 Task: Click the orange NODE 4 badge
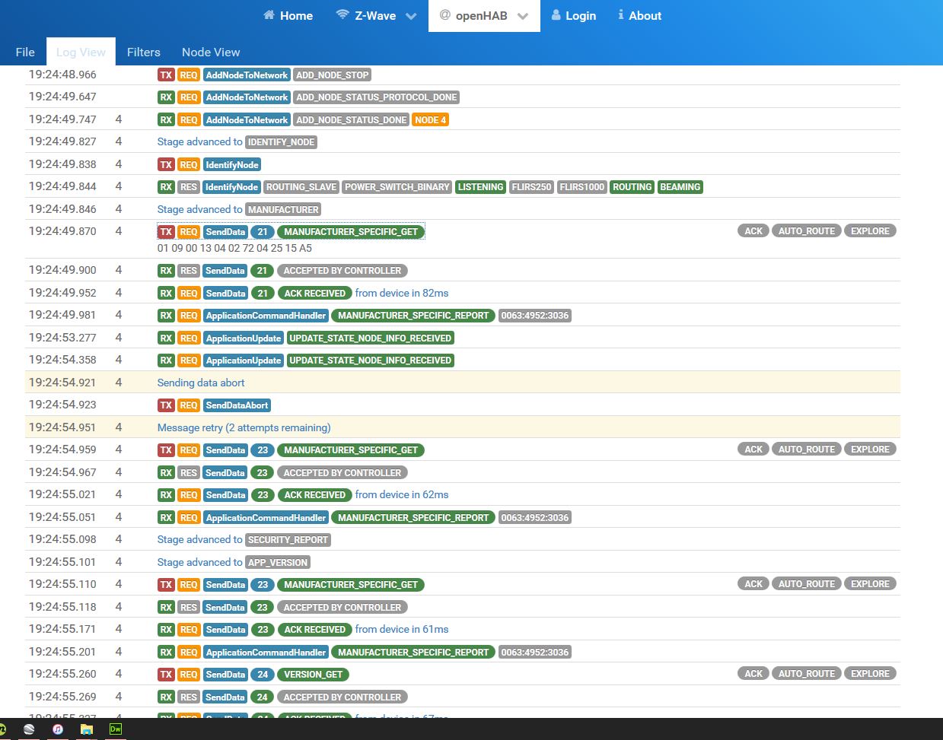click(430, 120)
